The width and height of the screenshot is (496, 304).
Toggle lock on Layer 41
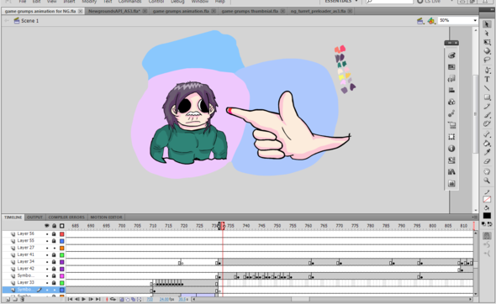[54, 255]
